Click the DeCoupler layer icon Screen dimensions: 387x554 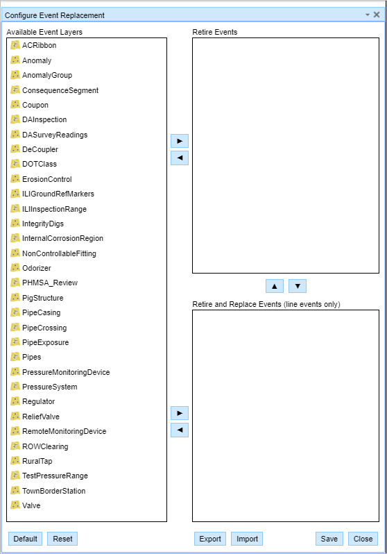[x=15, y=149]
